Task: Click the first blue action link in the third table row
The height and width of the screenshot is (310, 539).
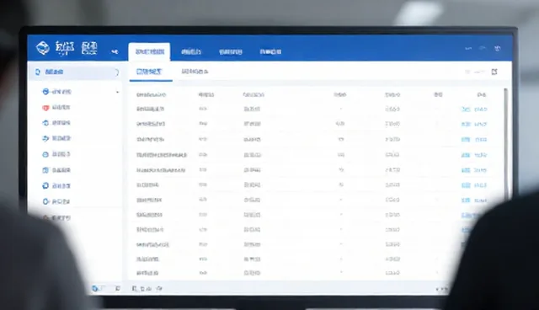Action: 466,140
